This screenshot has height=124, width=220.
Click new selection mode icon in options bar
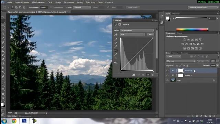12,7
